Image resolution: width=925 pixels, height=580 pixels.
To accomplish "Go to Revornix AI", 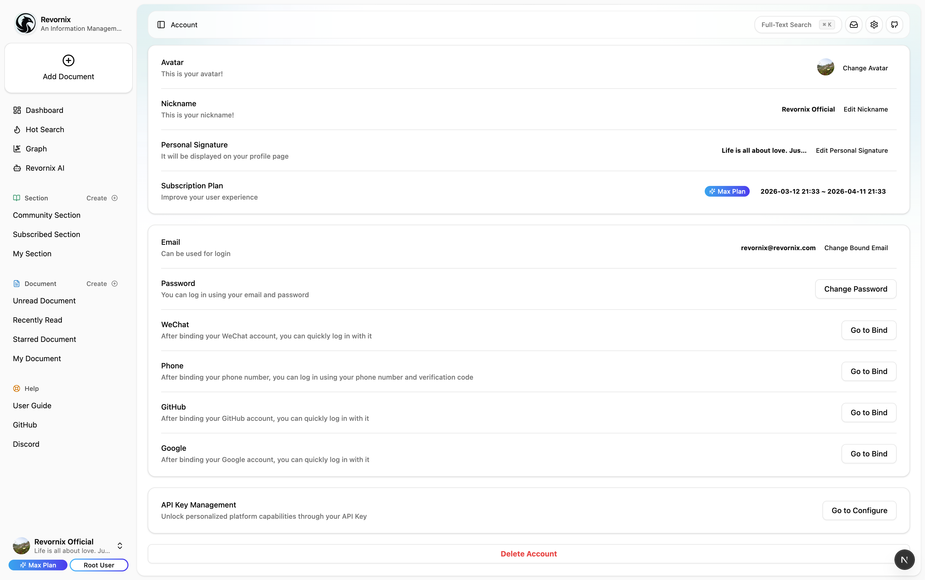I will click(44, 168).
